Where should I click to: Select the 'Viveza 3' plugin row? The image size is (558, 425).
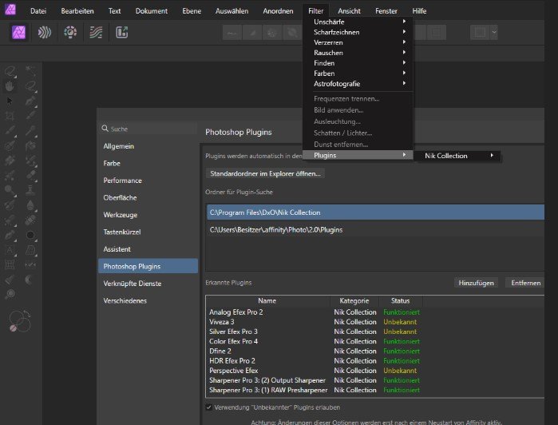tap(375, 322)
